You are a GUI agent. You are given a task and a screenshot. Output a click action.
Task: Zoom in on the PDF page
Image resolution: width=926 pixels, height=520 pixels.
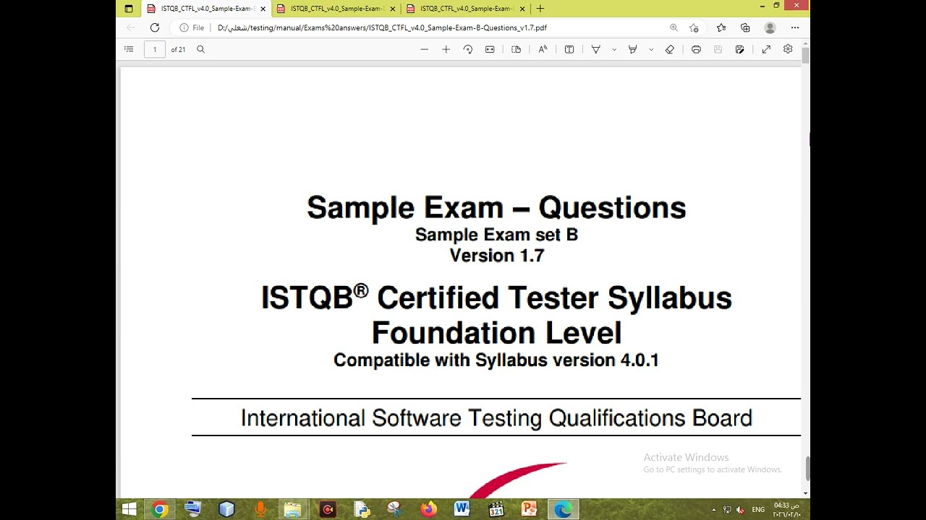click(446, 49)
